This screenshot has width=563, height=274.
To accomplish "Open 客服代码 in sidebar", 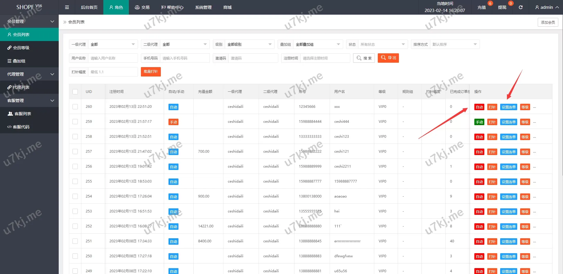I will point(21,127).
